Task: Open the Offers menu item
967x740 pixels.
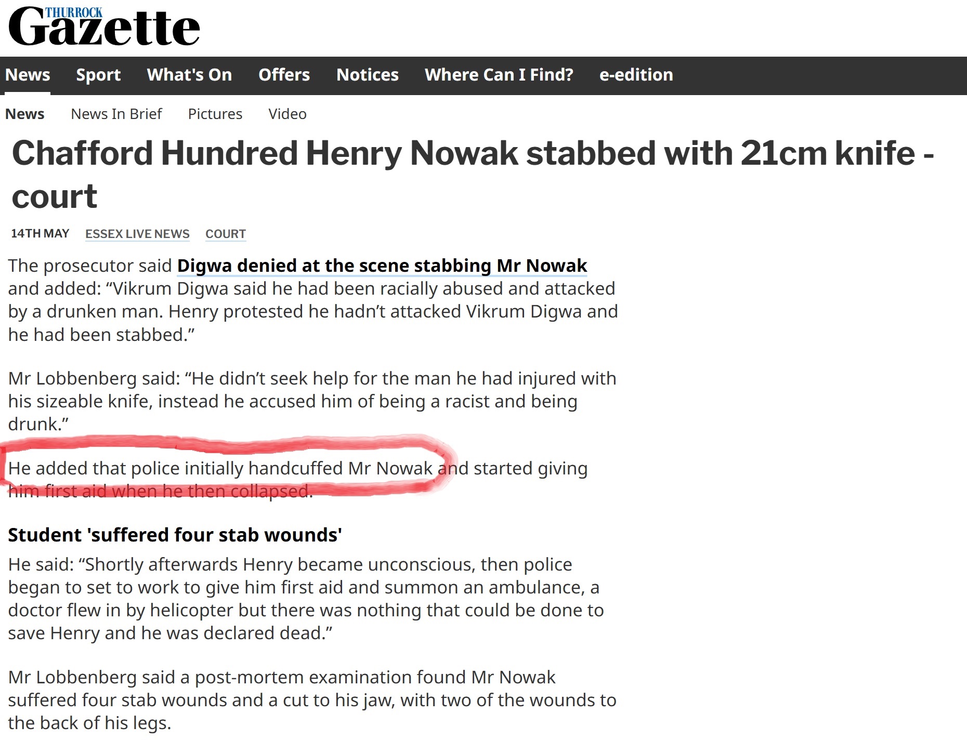Action: 284,75
